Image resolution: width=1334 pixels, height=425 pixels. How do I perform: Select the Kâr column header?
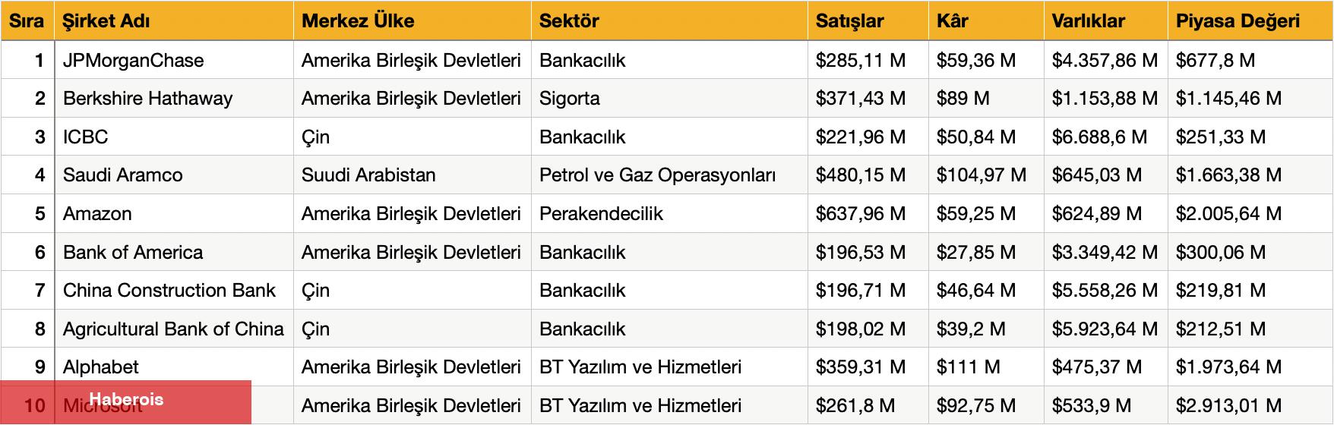953,20
